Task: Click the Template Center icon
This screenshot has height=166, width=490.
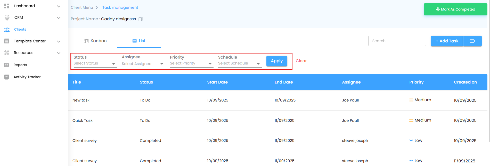Action: pos(7,41)
